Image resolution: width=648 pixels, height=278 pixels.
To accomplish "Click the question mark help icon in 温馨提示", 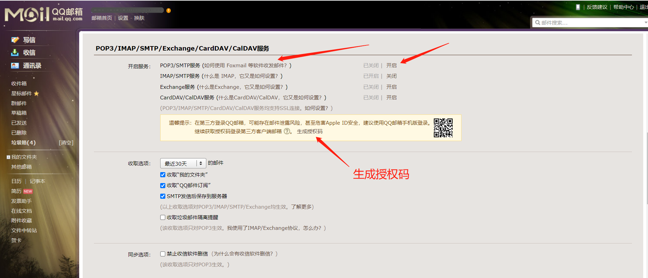I will [x=287, y=131].
